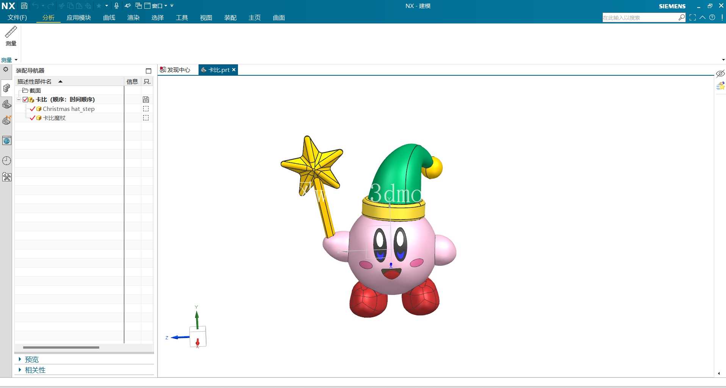Viewport: 726px width, 388px height.
Task: Toggle the eye visibility icon at right edge
Action: [x=720, y=73]
